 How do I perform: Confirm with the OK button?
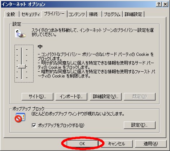click(x=82, y=144)
